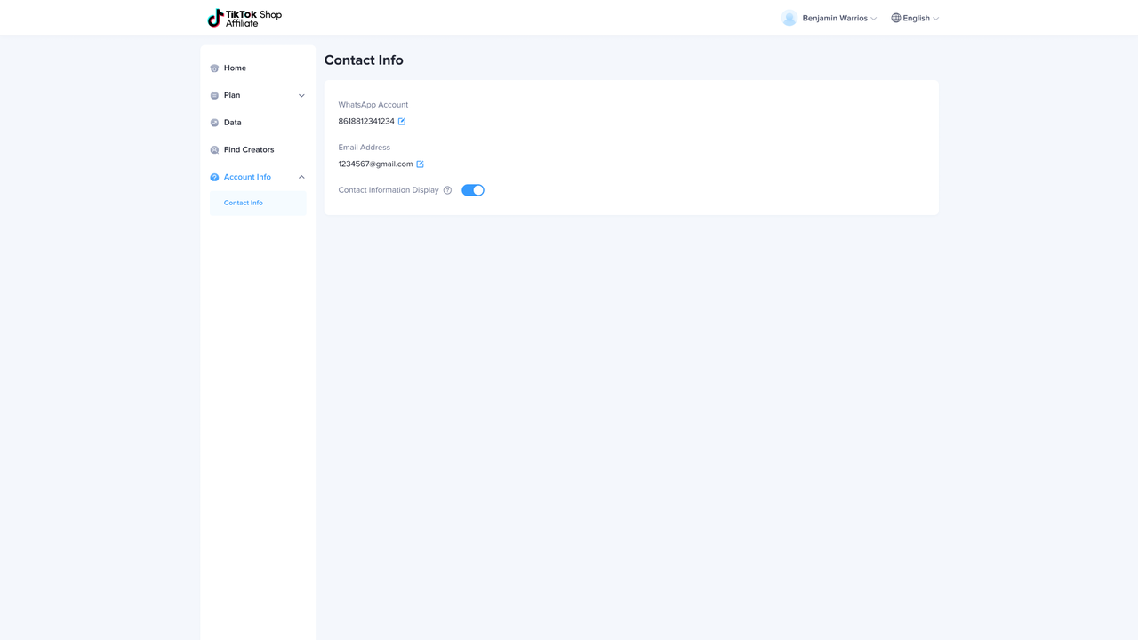Go to the Home menu item
Viewport: 1138px width, 640px height.
coord(236,68)
